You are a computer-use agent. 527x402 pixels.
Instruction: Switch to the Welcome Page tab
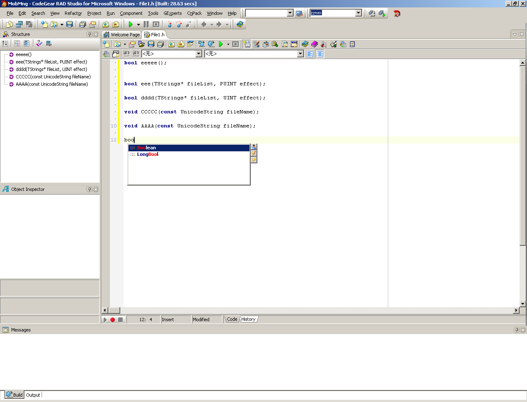[x=122, y=35]
